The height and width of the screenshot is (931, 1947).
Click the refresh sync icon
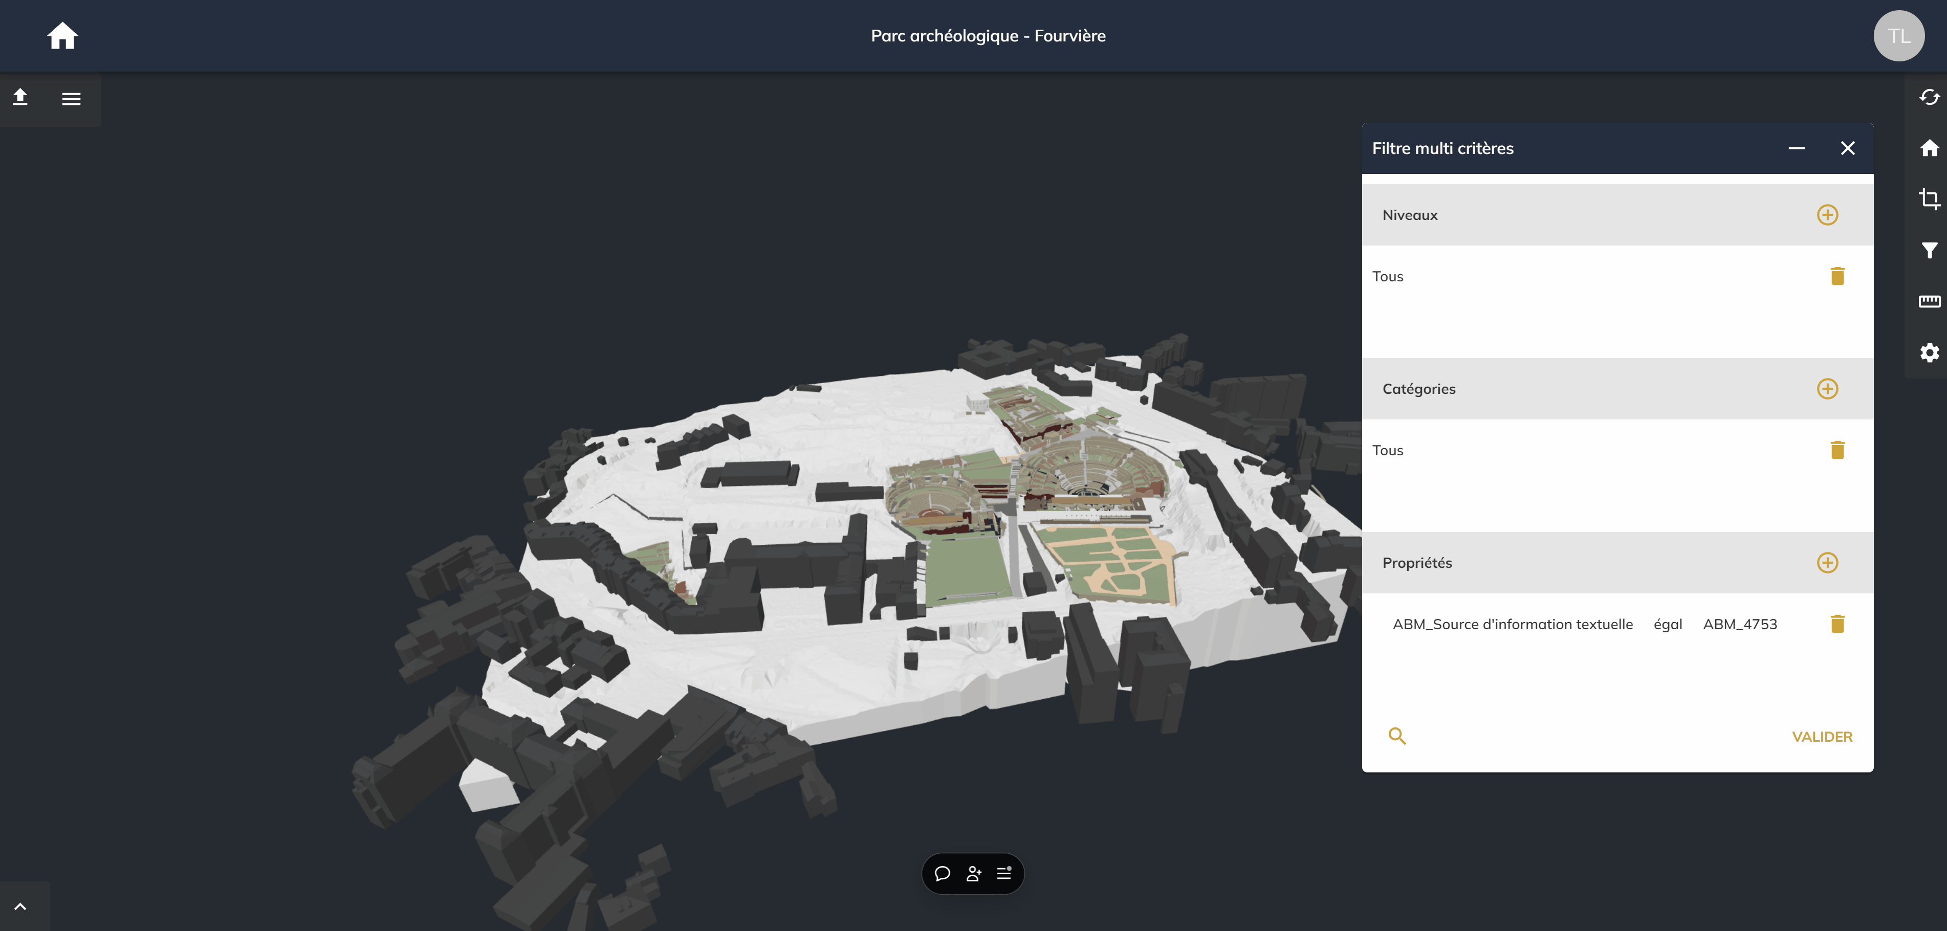(x=1929, y=97)
